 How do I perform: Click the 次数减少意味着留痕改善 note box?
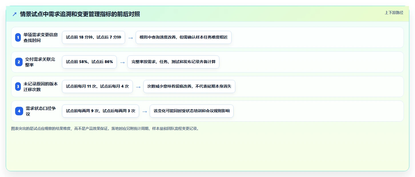[189, 87]
